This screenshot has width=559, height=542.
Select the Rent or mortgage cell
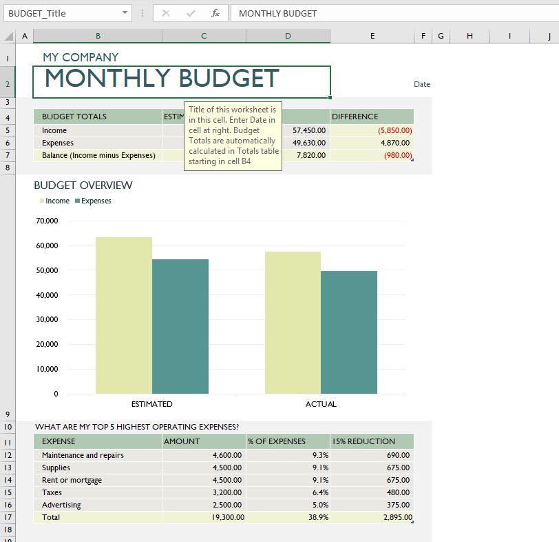(98, 480)
